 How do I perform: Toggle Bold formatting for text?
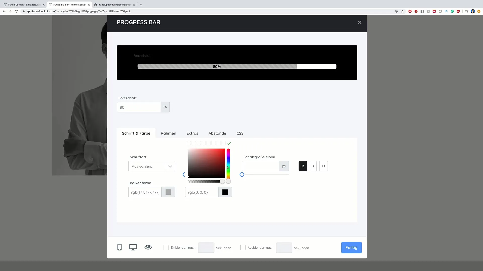(303, 166)
